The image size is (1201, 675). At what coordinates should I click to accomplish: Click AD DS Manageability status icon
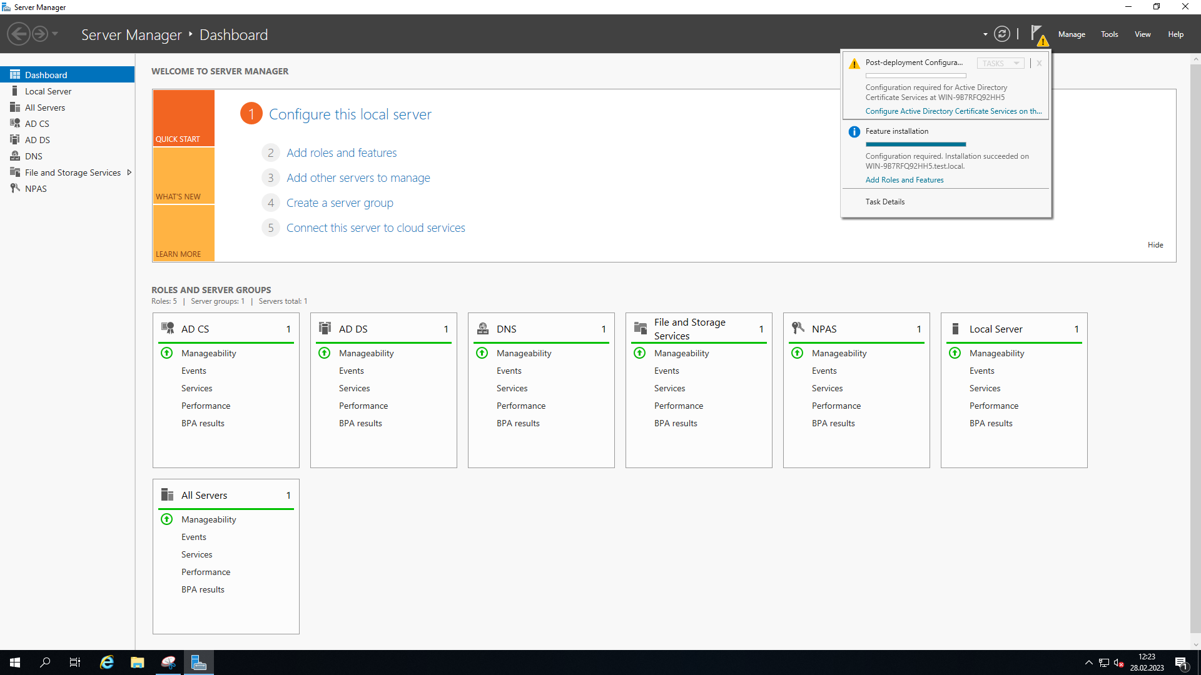click(325, 353)
